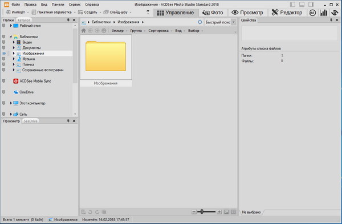This screenshot has width=342, height=224.
Task: Toggle easy-select marker for Рабочий стол
Action: [x=4, y=26]
